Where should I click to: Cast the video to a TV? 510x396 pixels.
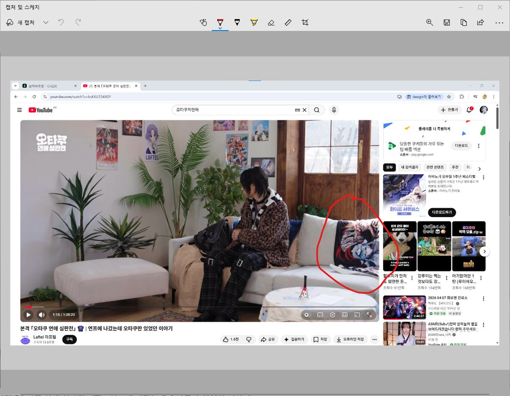pos(357,315)
